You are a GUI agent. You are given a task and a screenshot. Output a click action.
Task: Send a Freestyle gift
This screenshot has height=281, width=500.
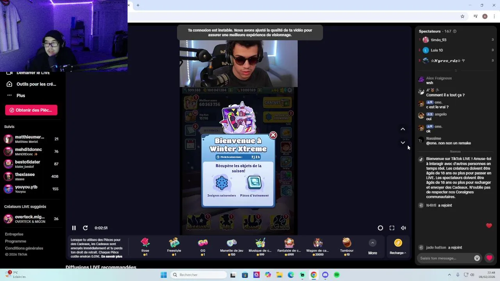[x=174, y=247]
